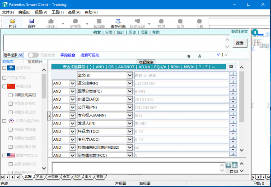Click the search form vertical scrollbar thumb

coord(242,97)
